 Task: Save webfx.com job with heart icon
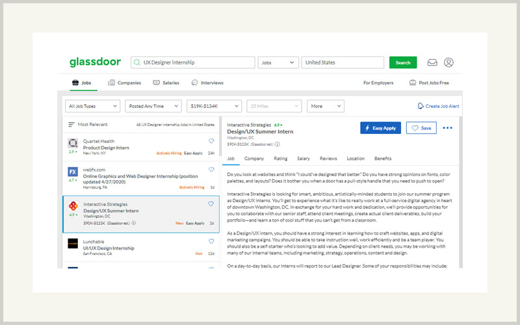pos(211,170)
